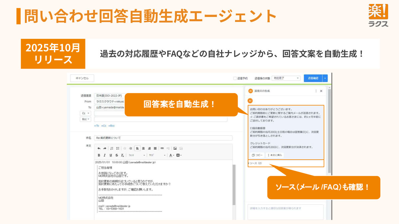Toggle bold formatting on the body text
The image size is (399, 224).
tap(99, 155)
